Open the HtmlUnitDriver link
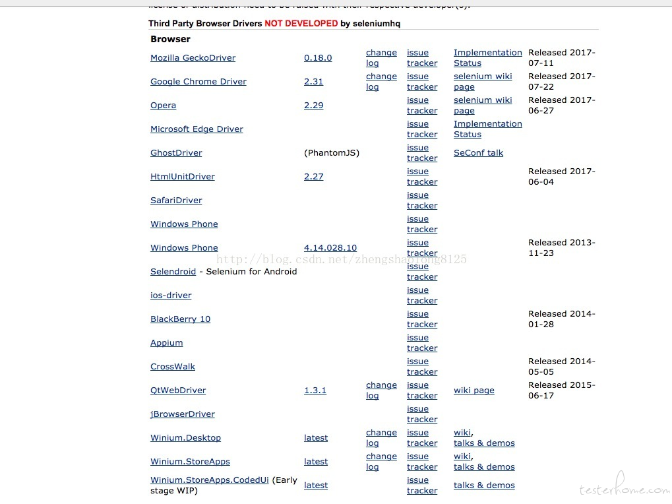 (183, 177)
